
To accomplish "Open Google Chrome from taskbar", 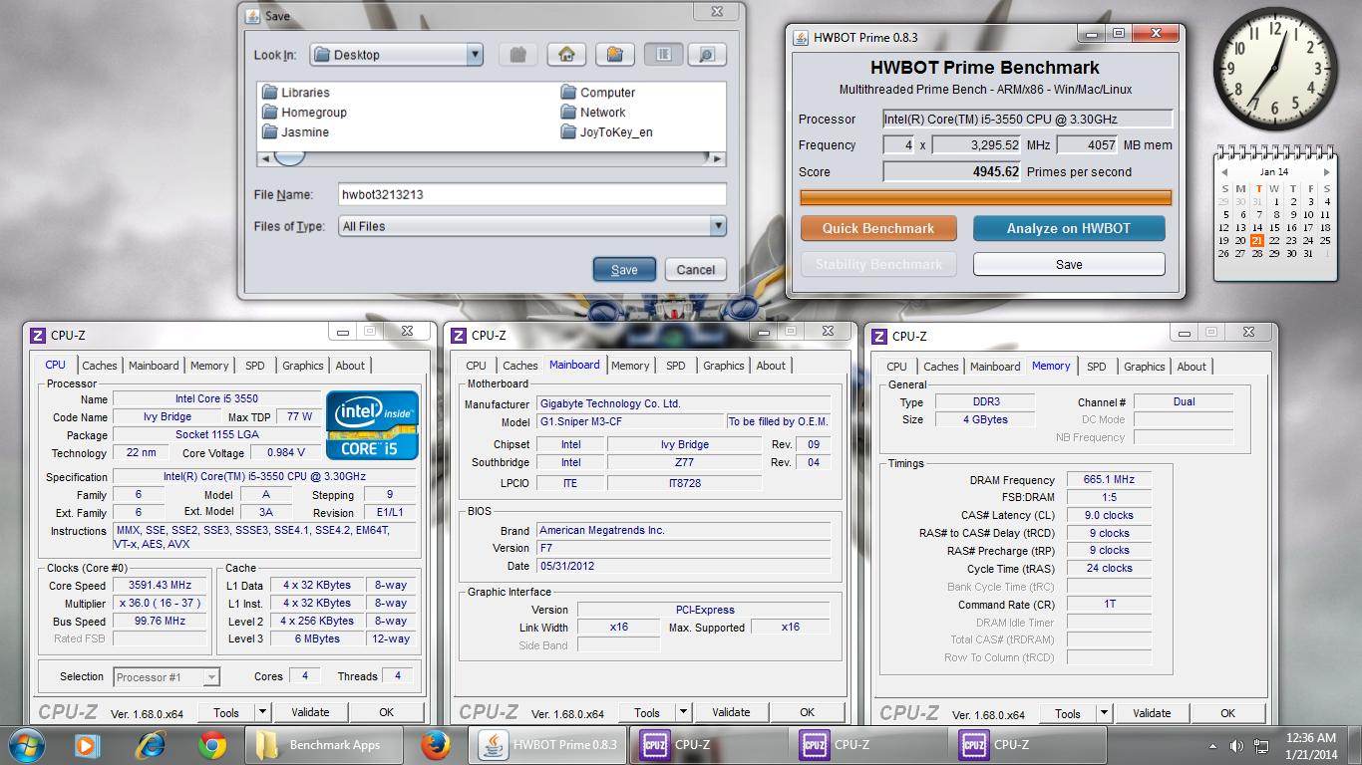I will click(x=211, y=745).
